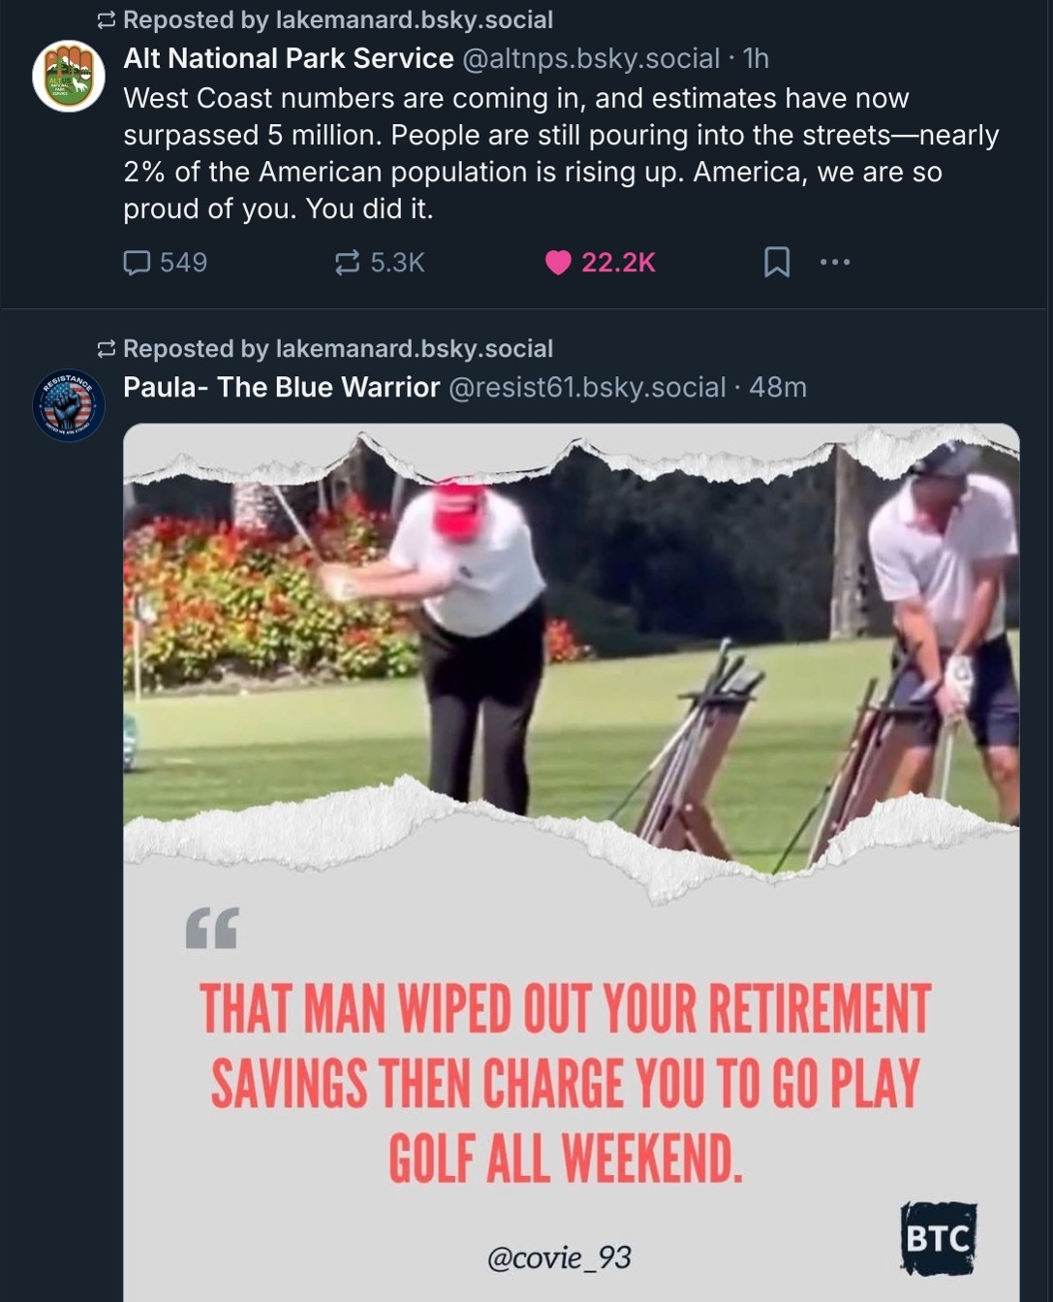Click the repost arrows icon showing 5.3K
This screenshot has width=1053, height=1302.
tap(347, 263)
